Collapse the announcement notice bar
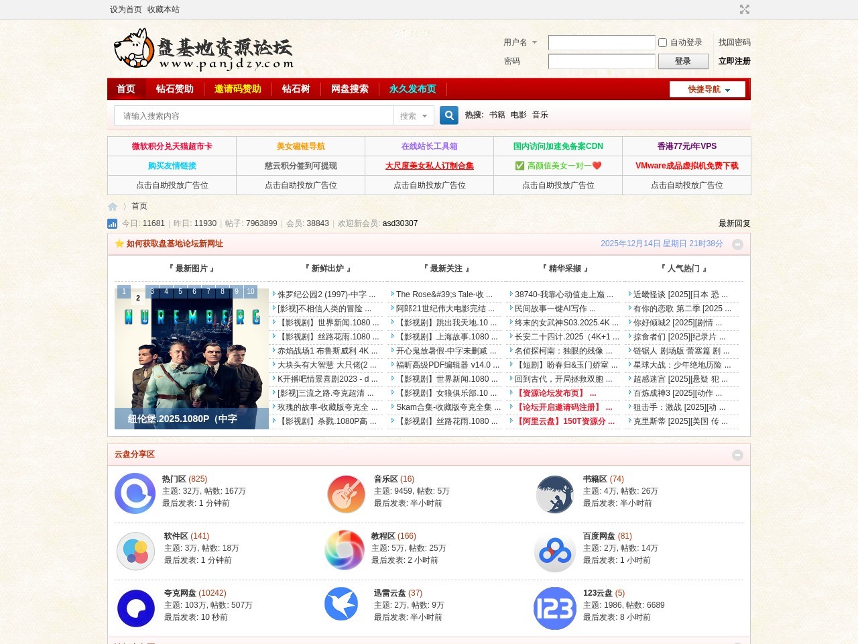Image resolution: width=858 pixels, height=644 pixels. pyautogui.click(x=737, y=244)
